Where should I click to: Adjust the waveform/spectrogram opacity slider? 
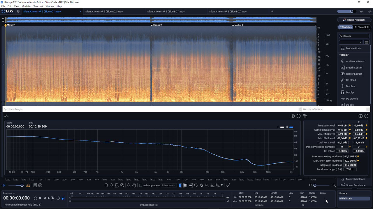[x=16, y=185]
